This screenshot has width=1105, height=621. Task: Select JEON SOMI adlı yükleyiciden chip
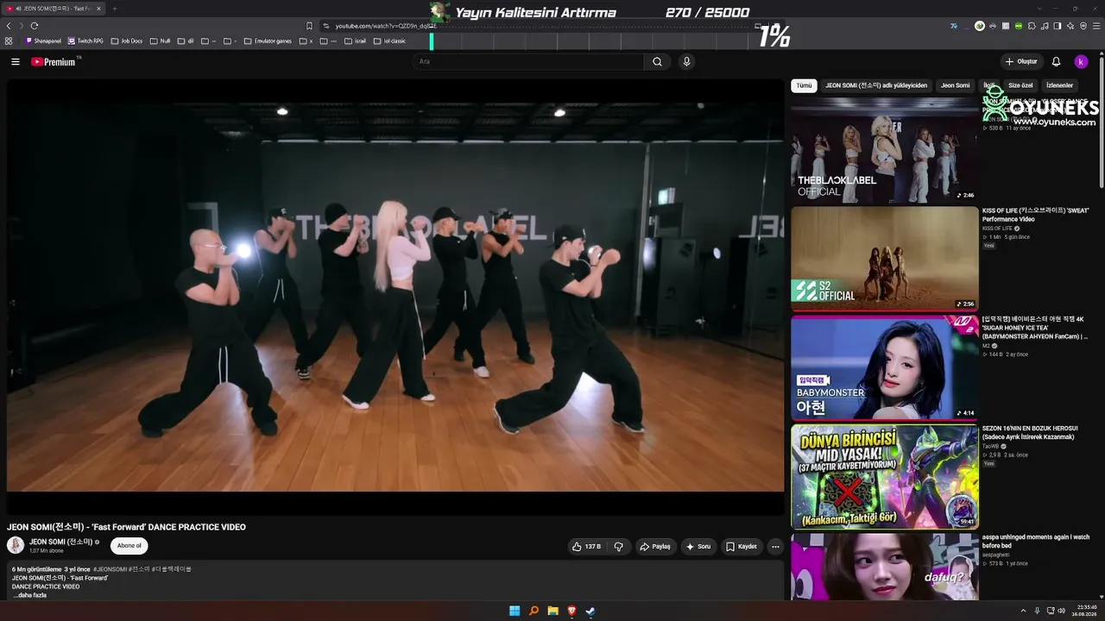[x=876, y=85]
